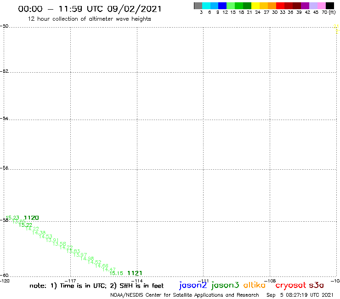Click the longitude axis label -108
Image resolution: width=340 pixels, height=299 pixels.
tap(270, 281)
